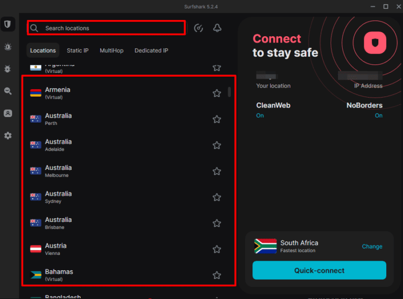Click the Search locations input field
Viewport: 403px width, 299px height.
pos(110,28)
